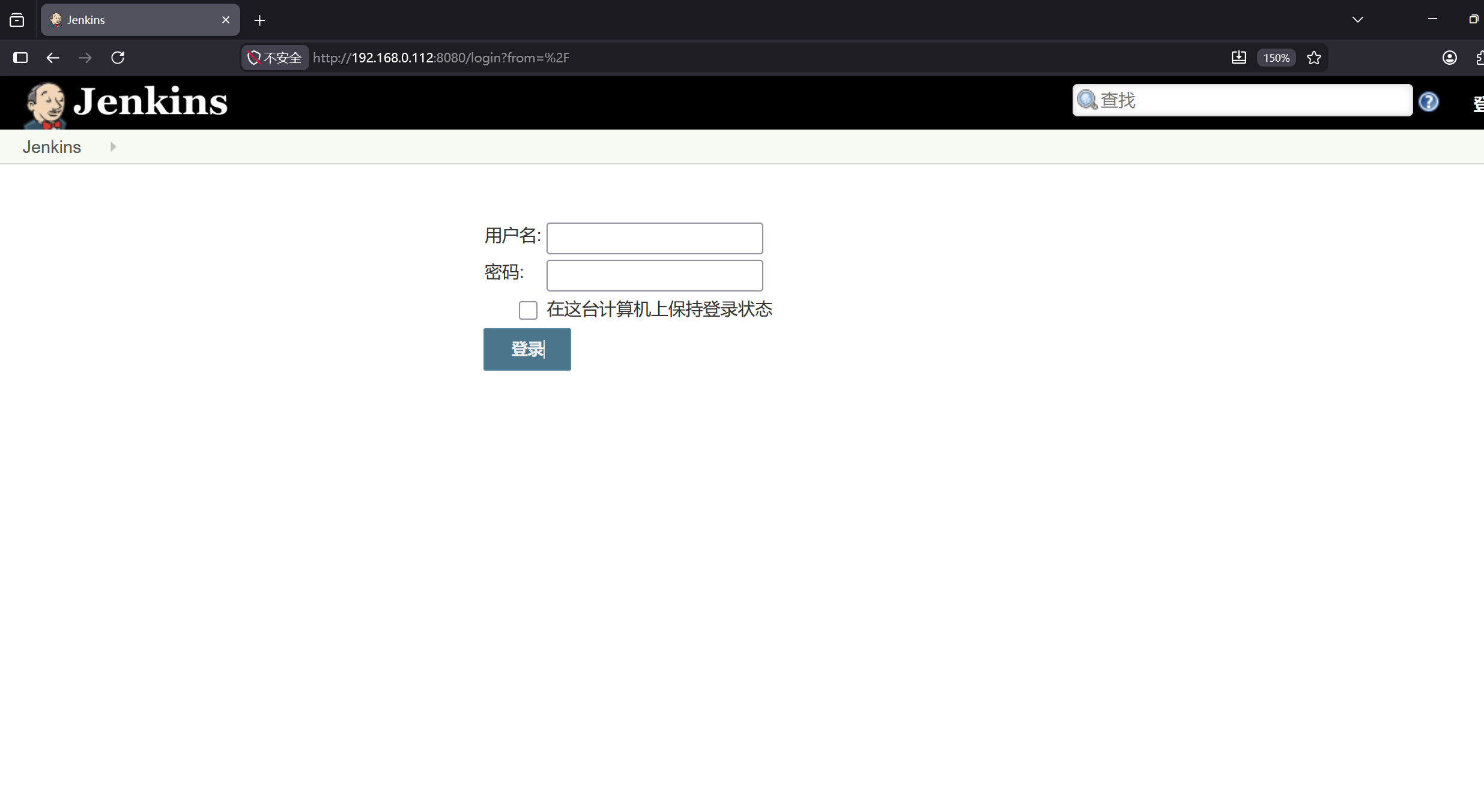Click the Jenkins breadcrumb link
1484x796 pixels.
point(52,147)
